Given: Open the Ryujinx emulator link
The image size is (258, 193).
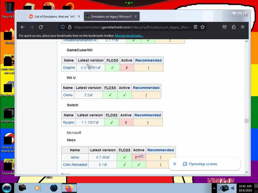Looking at the screenshot, I should click(69, 122).
